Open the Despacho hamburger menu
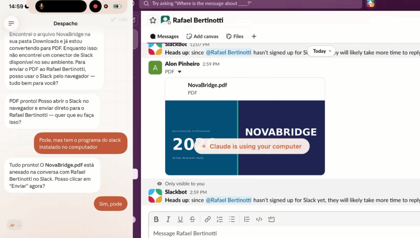 pos(11,23)
